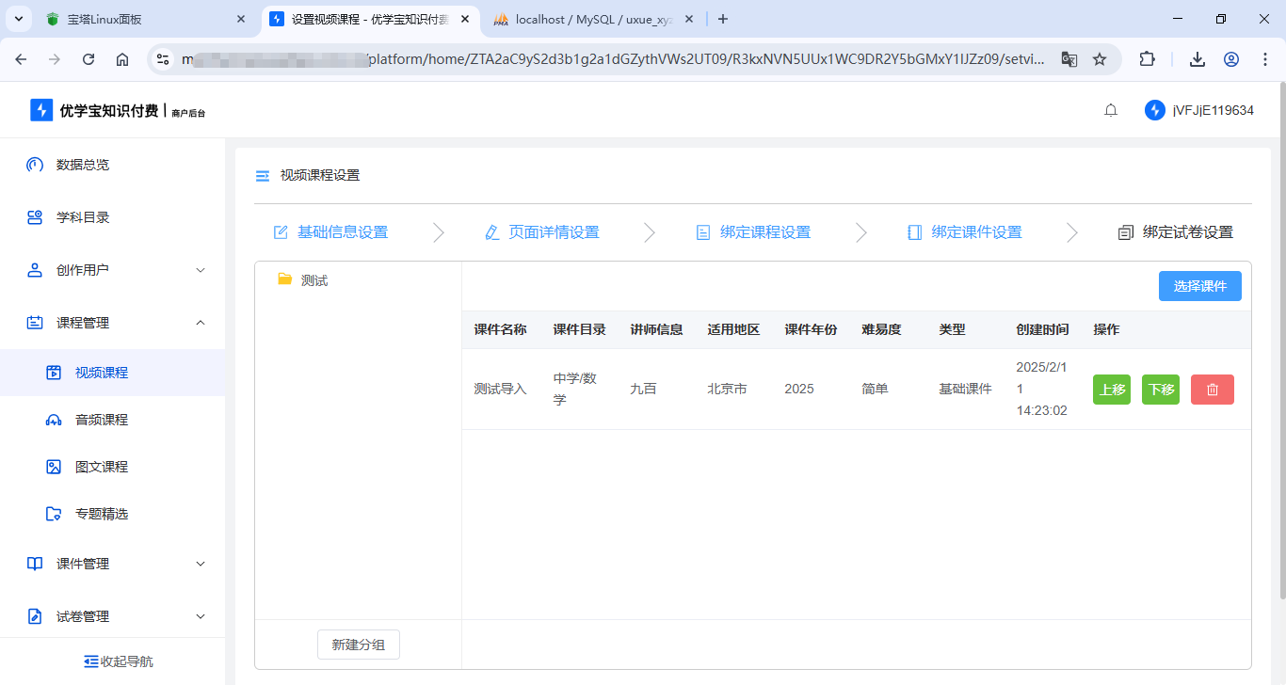Click the notification bell icon

coord(1111,110)
